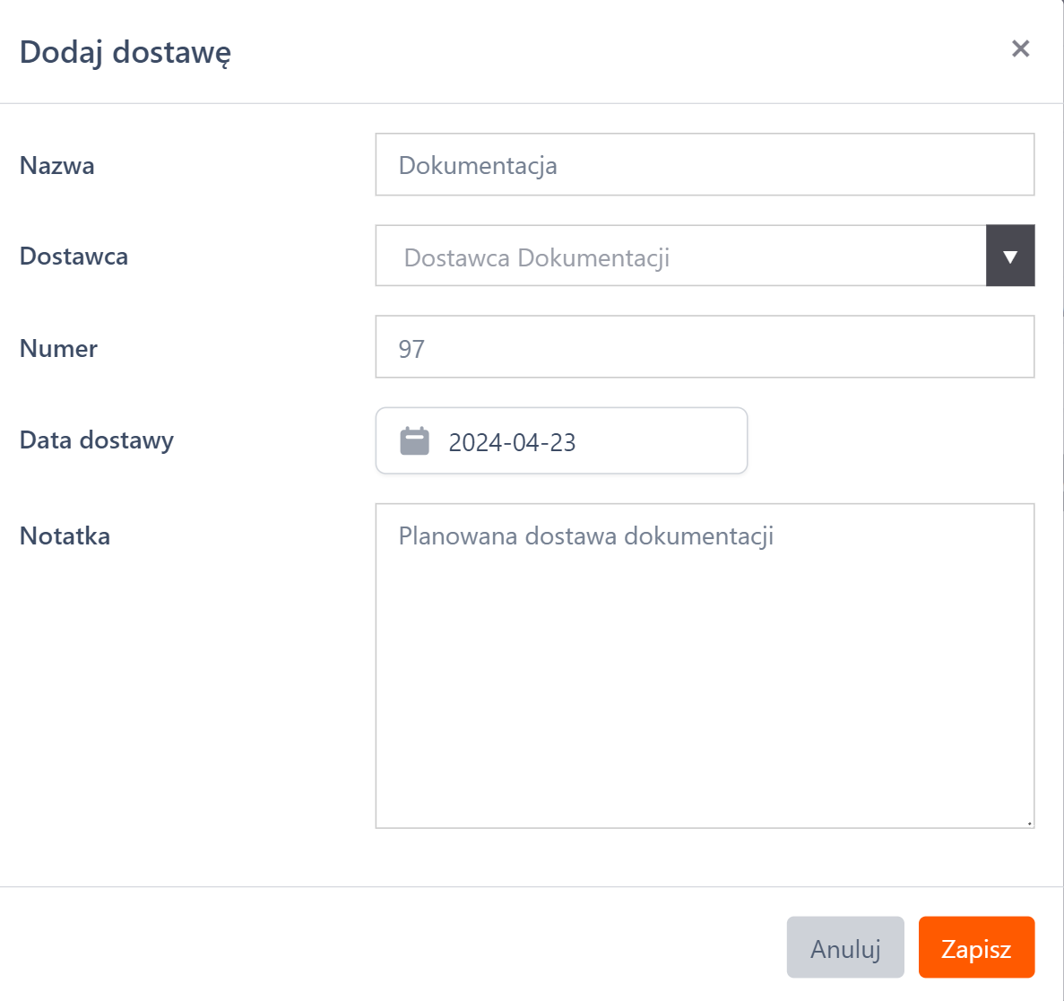Save the delivery with Zapisz

pos(976,948)
